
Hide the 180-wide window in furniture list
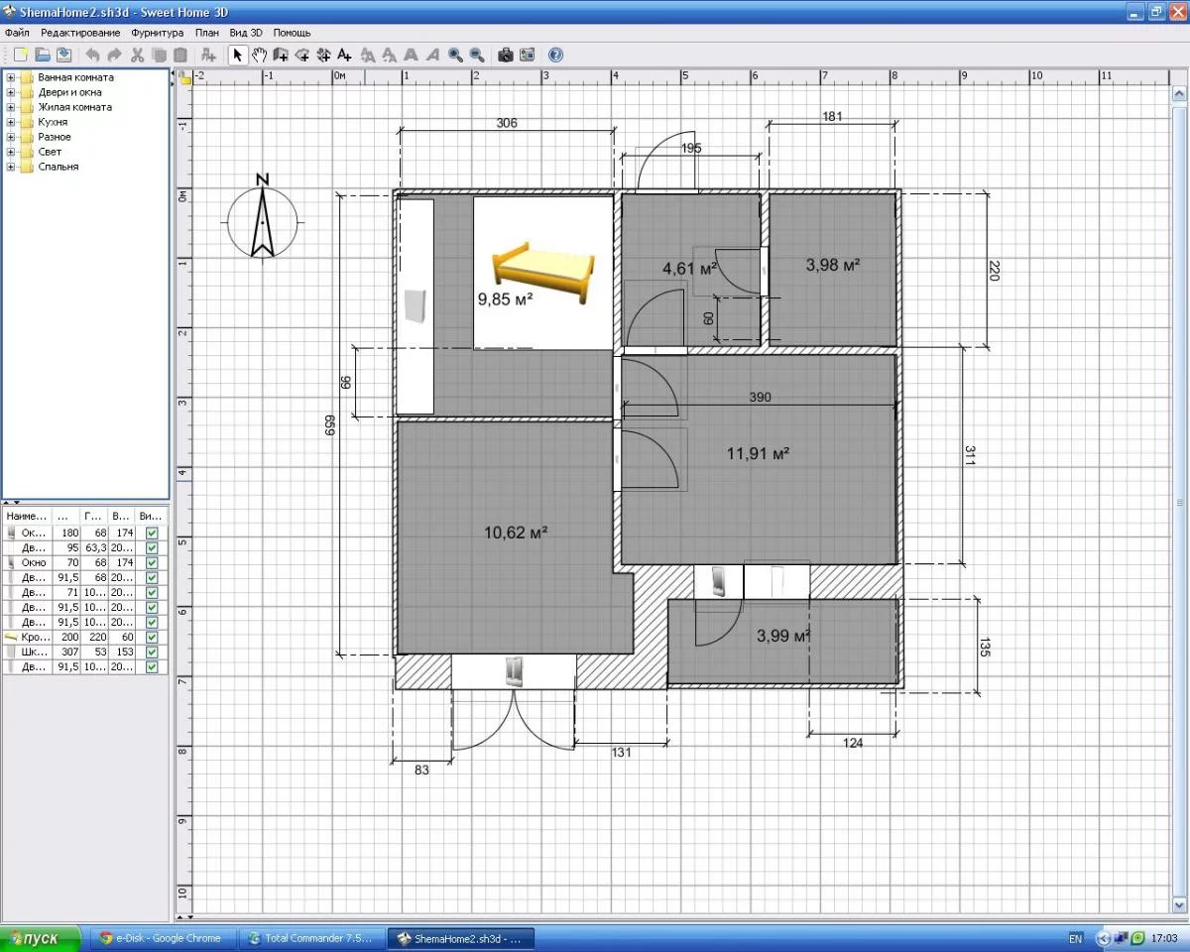[152, 533]
